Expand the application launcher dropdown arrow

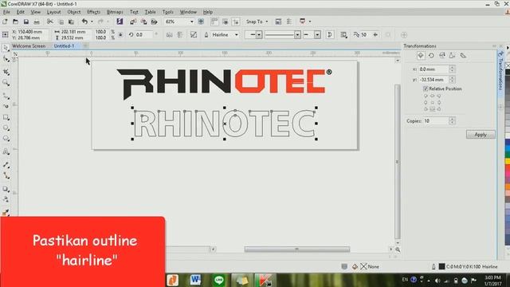[x=310, y=22]
